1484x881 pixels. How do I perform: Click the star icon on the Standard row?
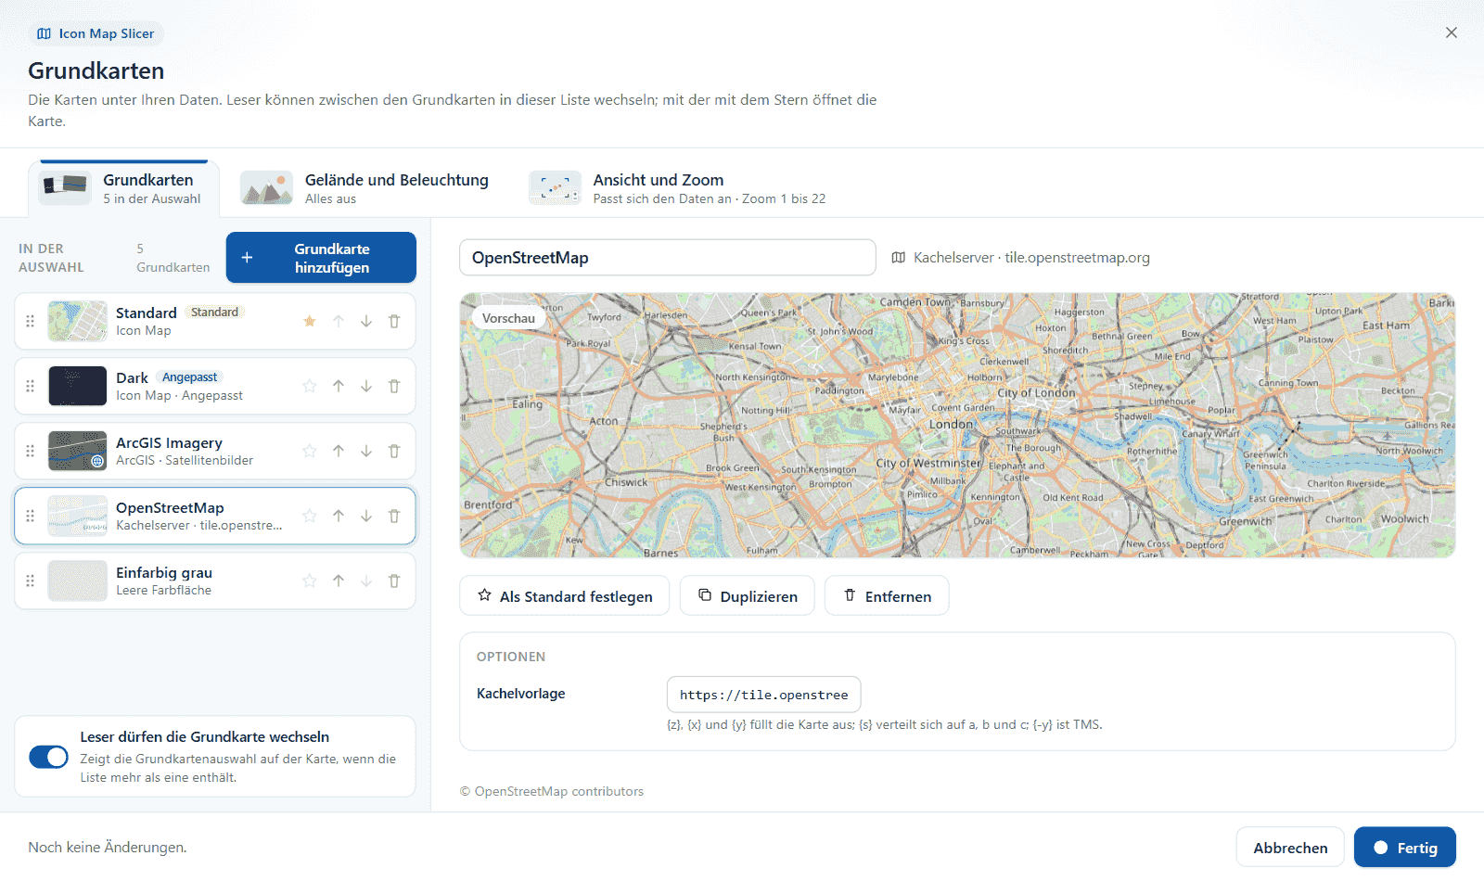click(310, 321)
